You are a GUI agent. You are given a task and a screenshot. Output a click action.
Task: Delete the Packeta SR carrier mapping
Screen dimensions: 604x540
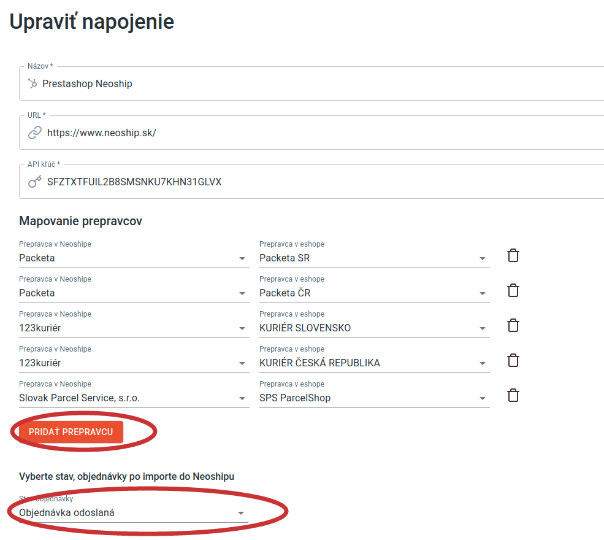(513, 255)
